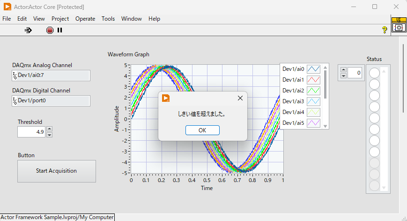This screenshot has height=221, width=407.
Task: Open context help via yellow question mark
Action: (385, 30)
